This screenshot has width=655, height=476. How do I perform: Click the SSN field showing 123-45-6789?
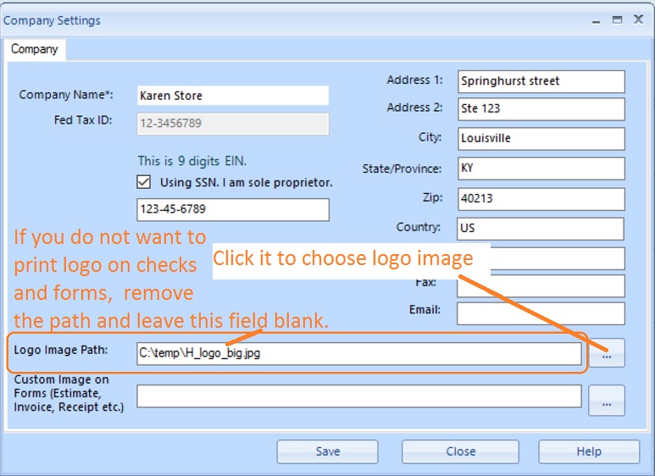(x=232, y=209)
